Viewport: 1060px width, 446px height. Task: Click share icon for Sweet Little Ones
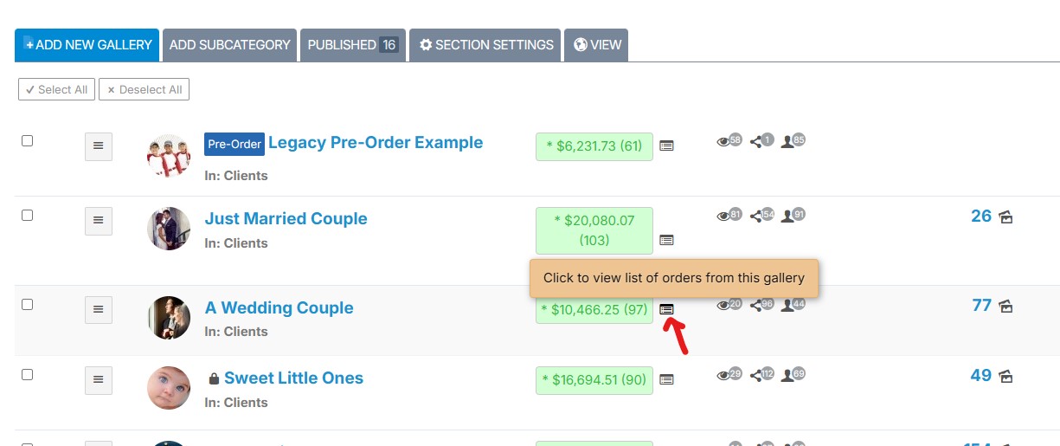pyautogui.click(x=756, y=376)
